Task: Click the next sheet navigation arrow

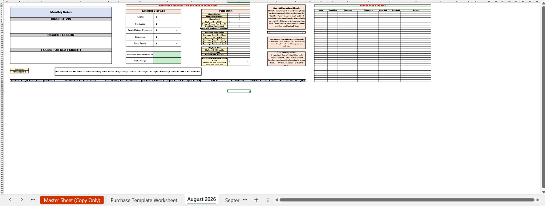Action: coord(22,200)
